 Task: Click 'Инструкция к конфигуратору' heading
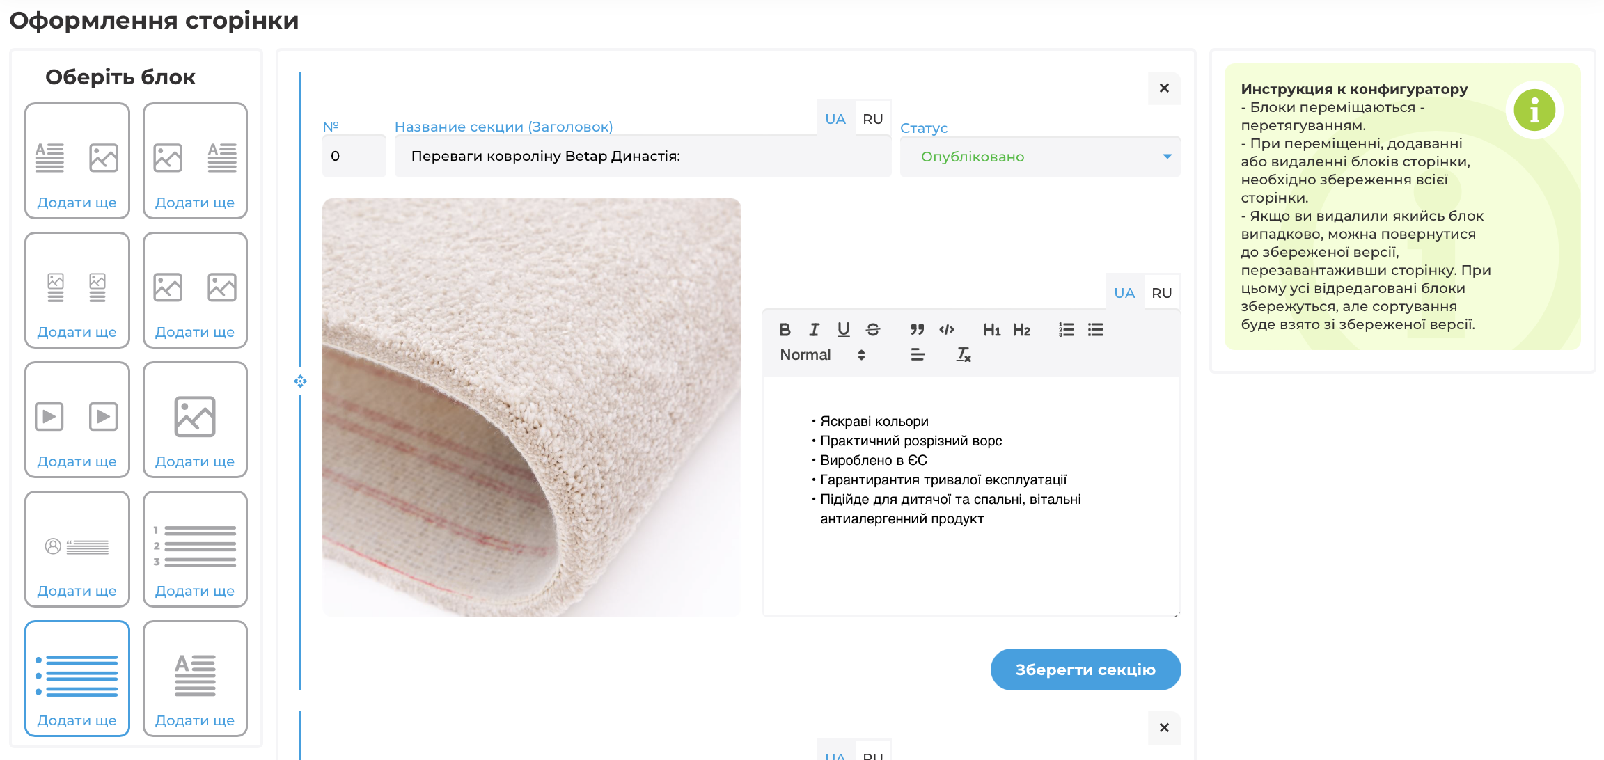(x=1354, y=89)
